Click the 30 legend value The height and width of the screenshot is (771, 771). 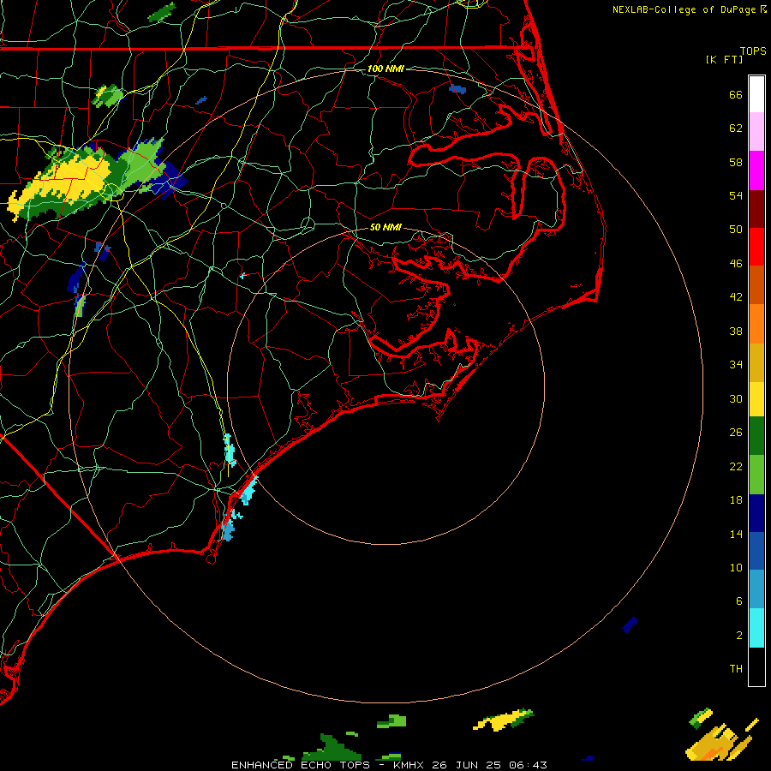[736, 398]
